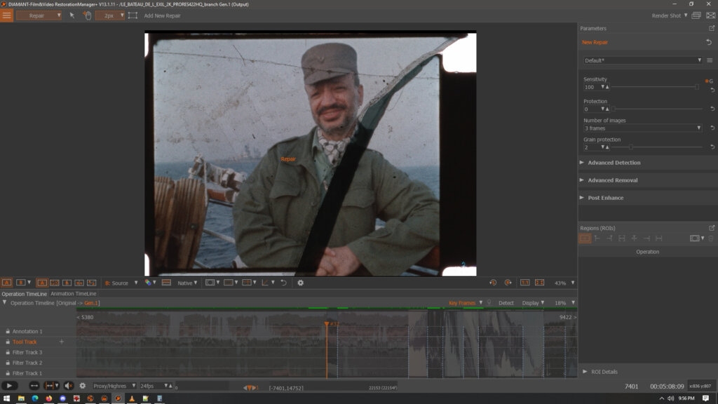Toggle audio mute speaker icon

coord(68,386)
